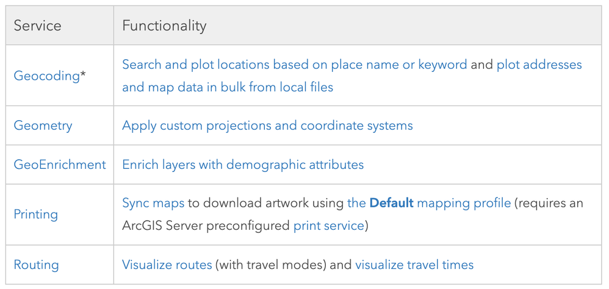609x289 pixels.
Task: Click 'requires an ArcGIS Server preconfigured' text
Action: 549,202
